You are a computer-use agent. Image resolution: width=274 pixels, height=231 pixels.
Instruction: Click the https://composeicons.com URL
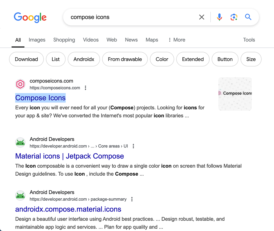[x=55, y=88]
